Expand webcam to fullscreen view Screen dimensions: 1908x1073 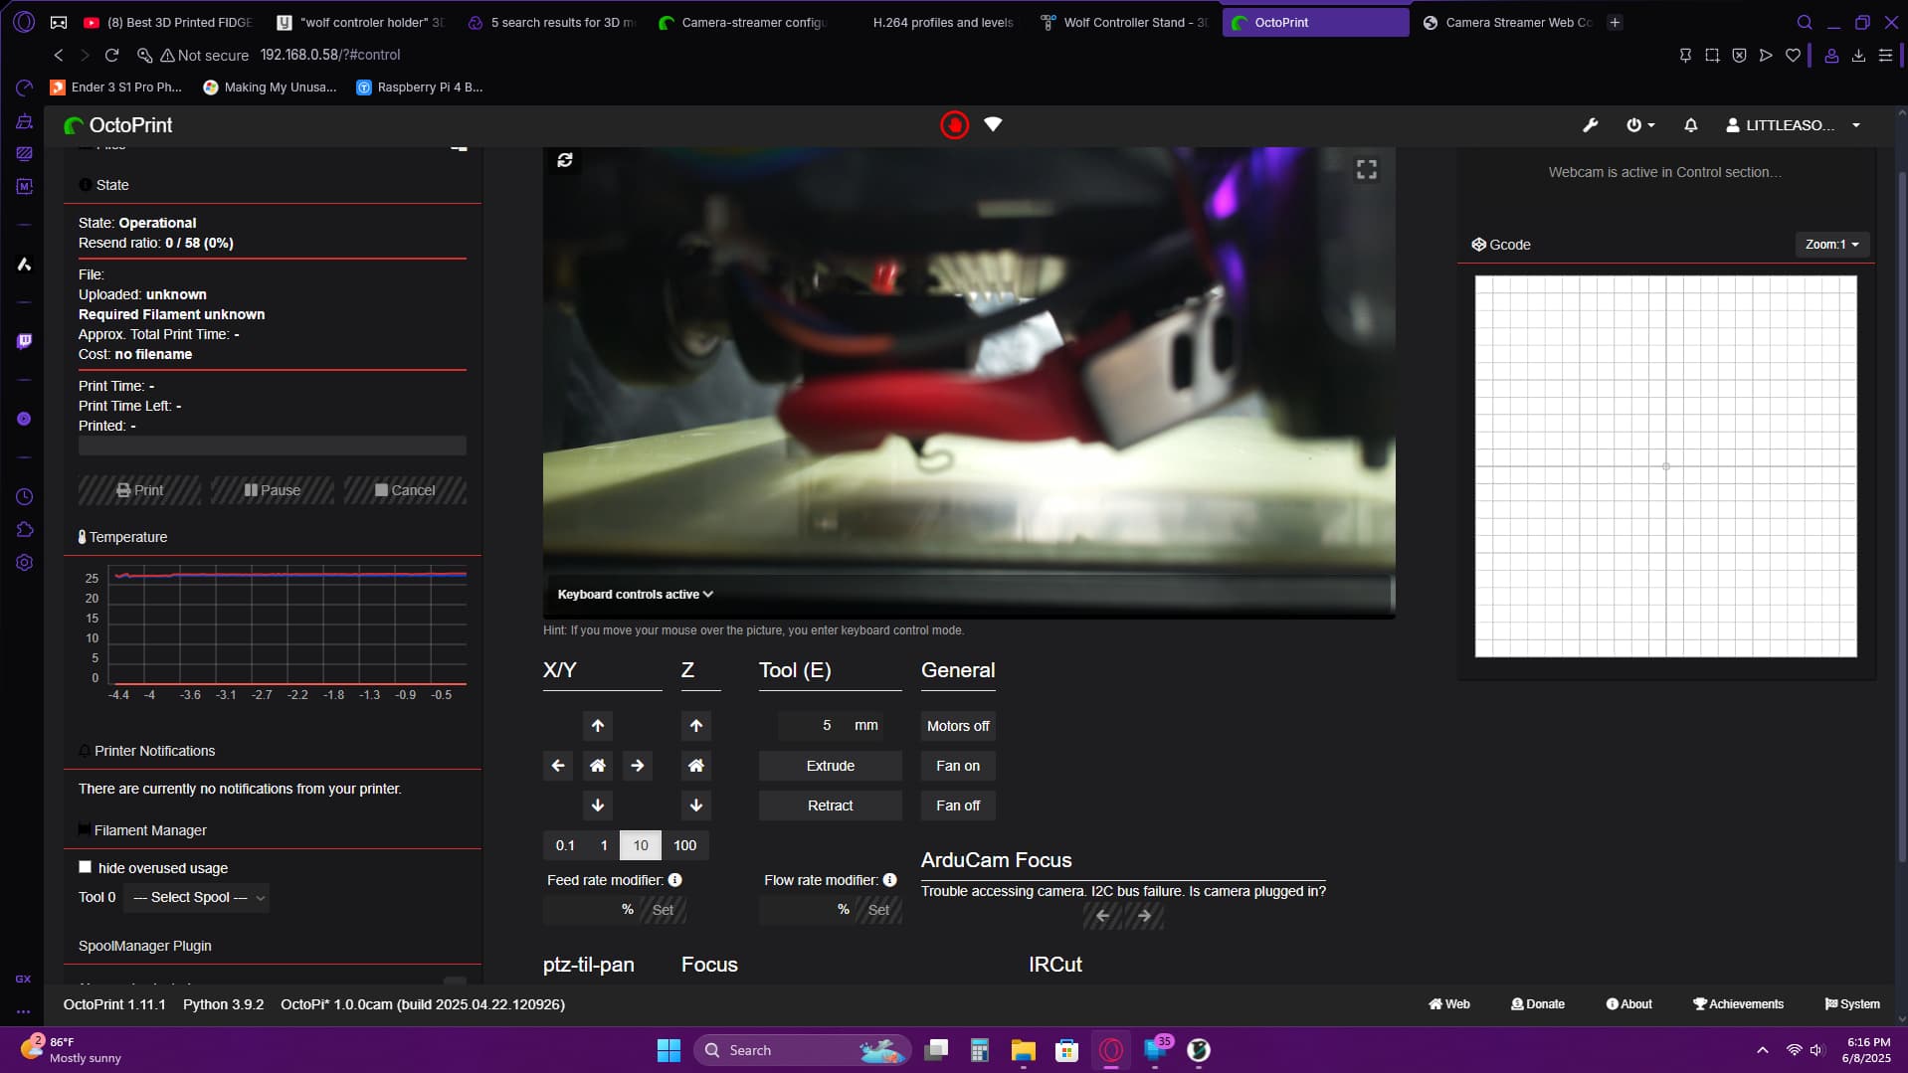point(1366,168)
